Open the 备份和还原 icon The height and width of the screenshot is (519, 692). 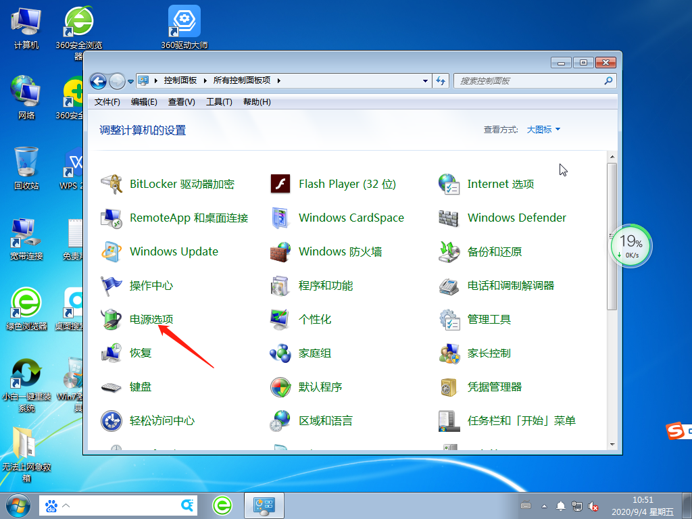click(449, 251)
